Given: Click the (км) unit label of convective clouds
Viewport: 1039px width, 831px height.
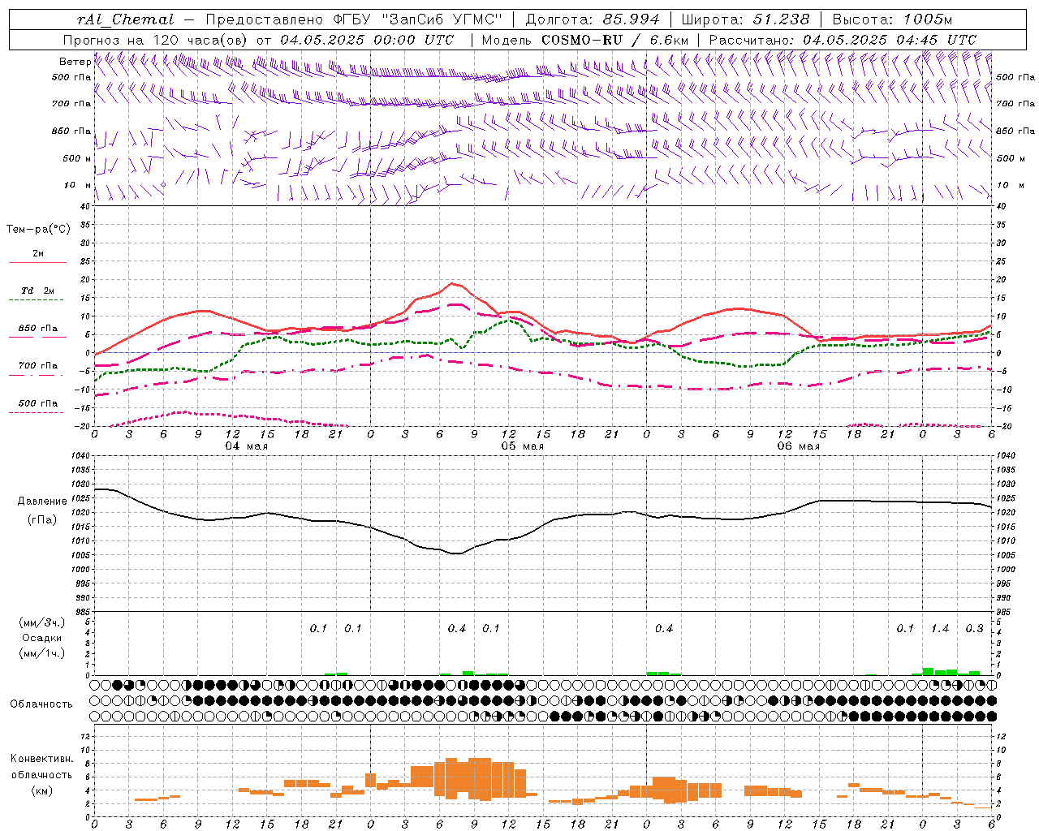Looking at the screenshot, I should tap(41, 790).
